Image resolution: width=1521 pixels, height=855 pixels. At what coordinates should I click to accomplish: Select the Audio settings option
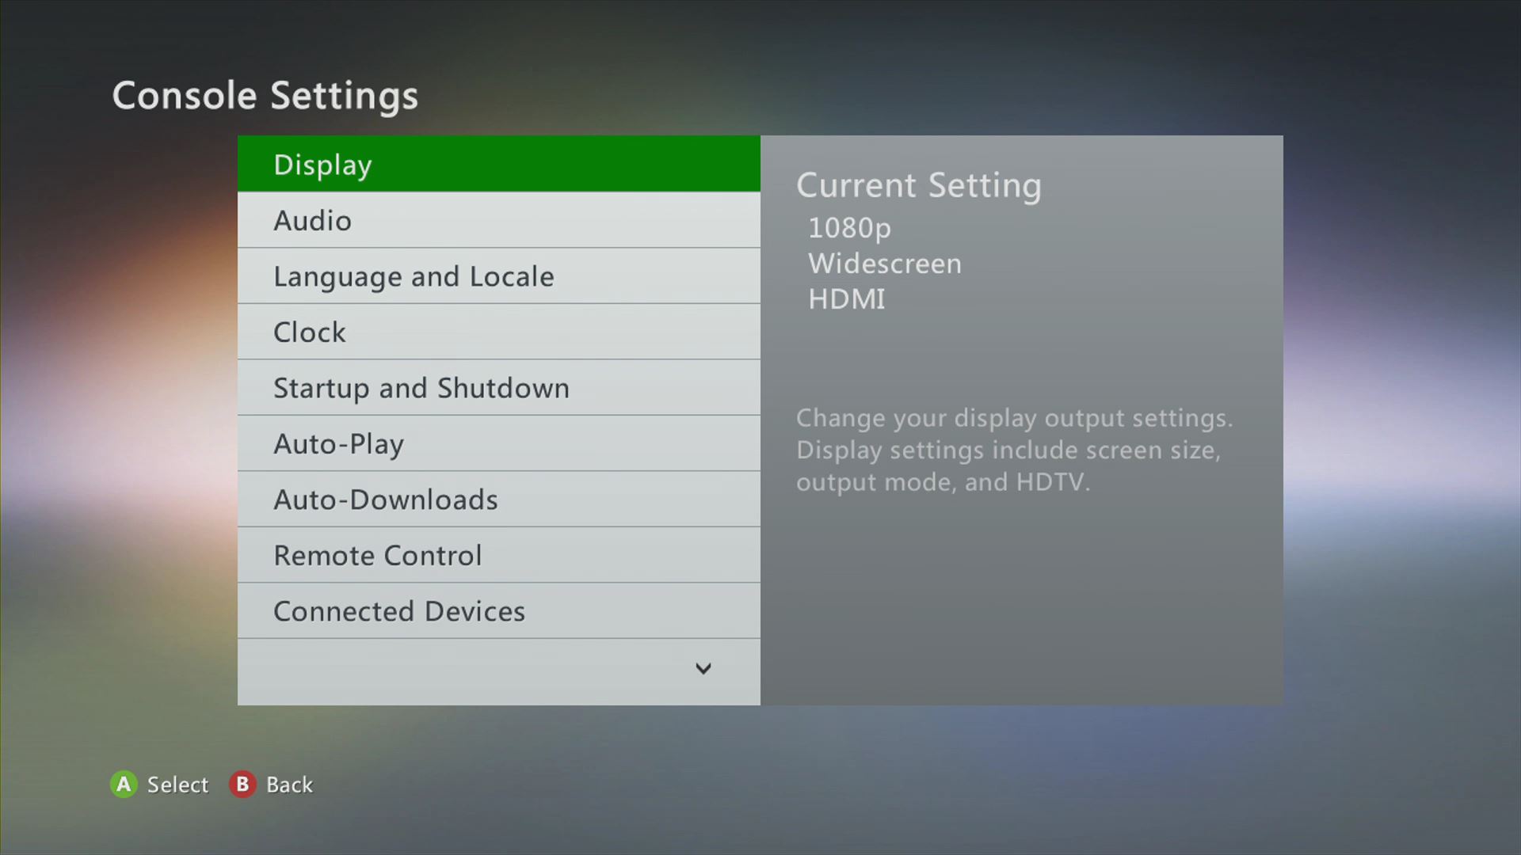(x=499, y=219)
